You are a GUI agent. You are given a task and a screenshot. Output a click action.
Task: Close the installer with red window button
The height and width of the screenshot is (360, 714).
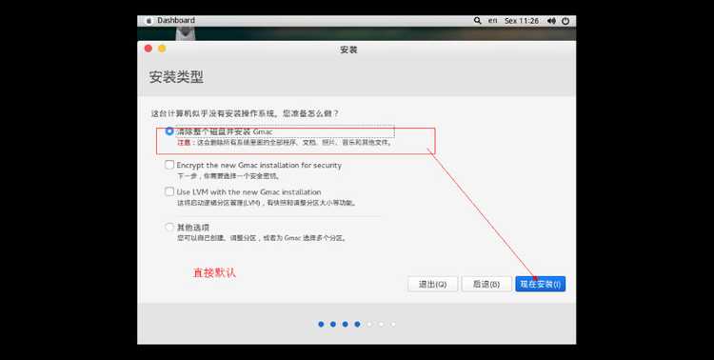pos(149,49)
